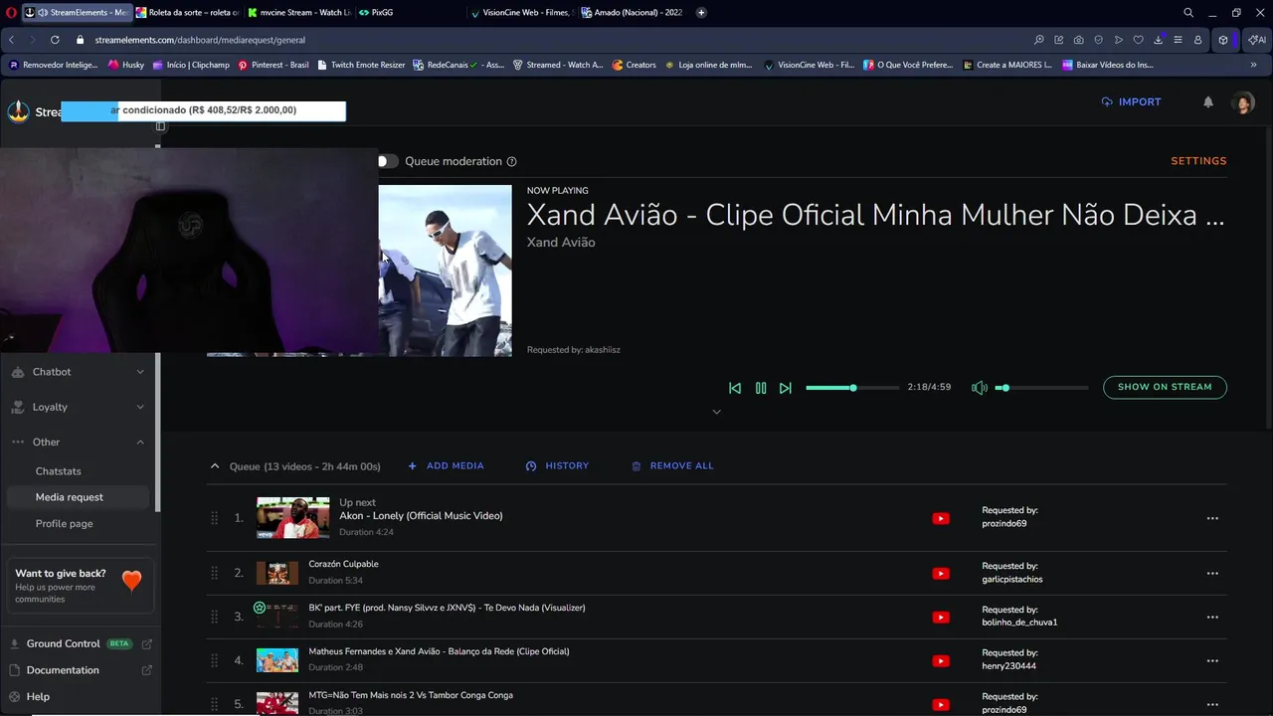This screenshot has width=1273, height=716.
Task: Open Twitch Emote Resizer bookmark
Action: 361,65
